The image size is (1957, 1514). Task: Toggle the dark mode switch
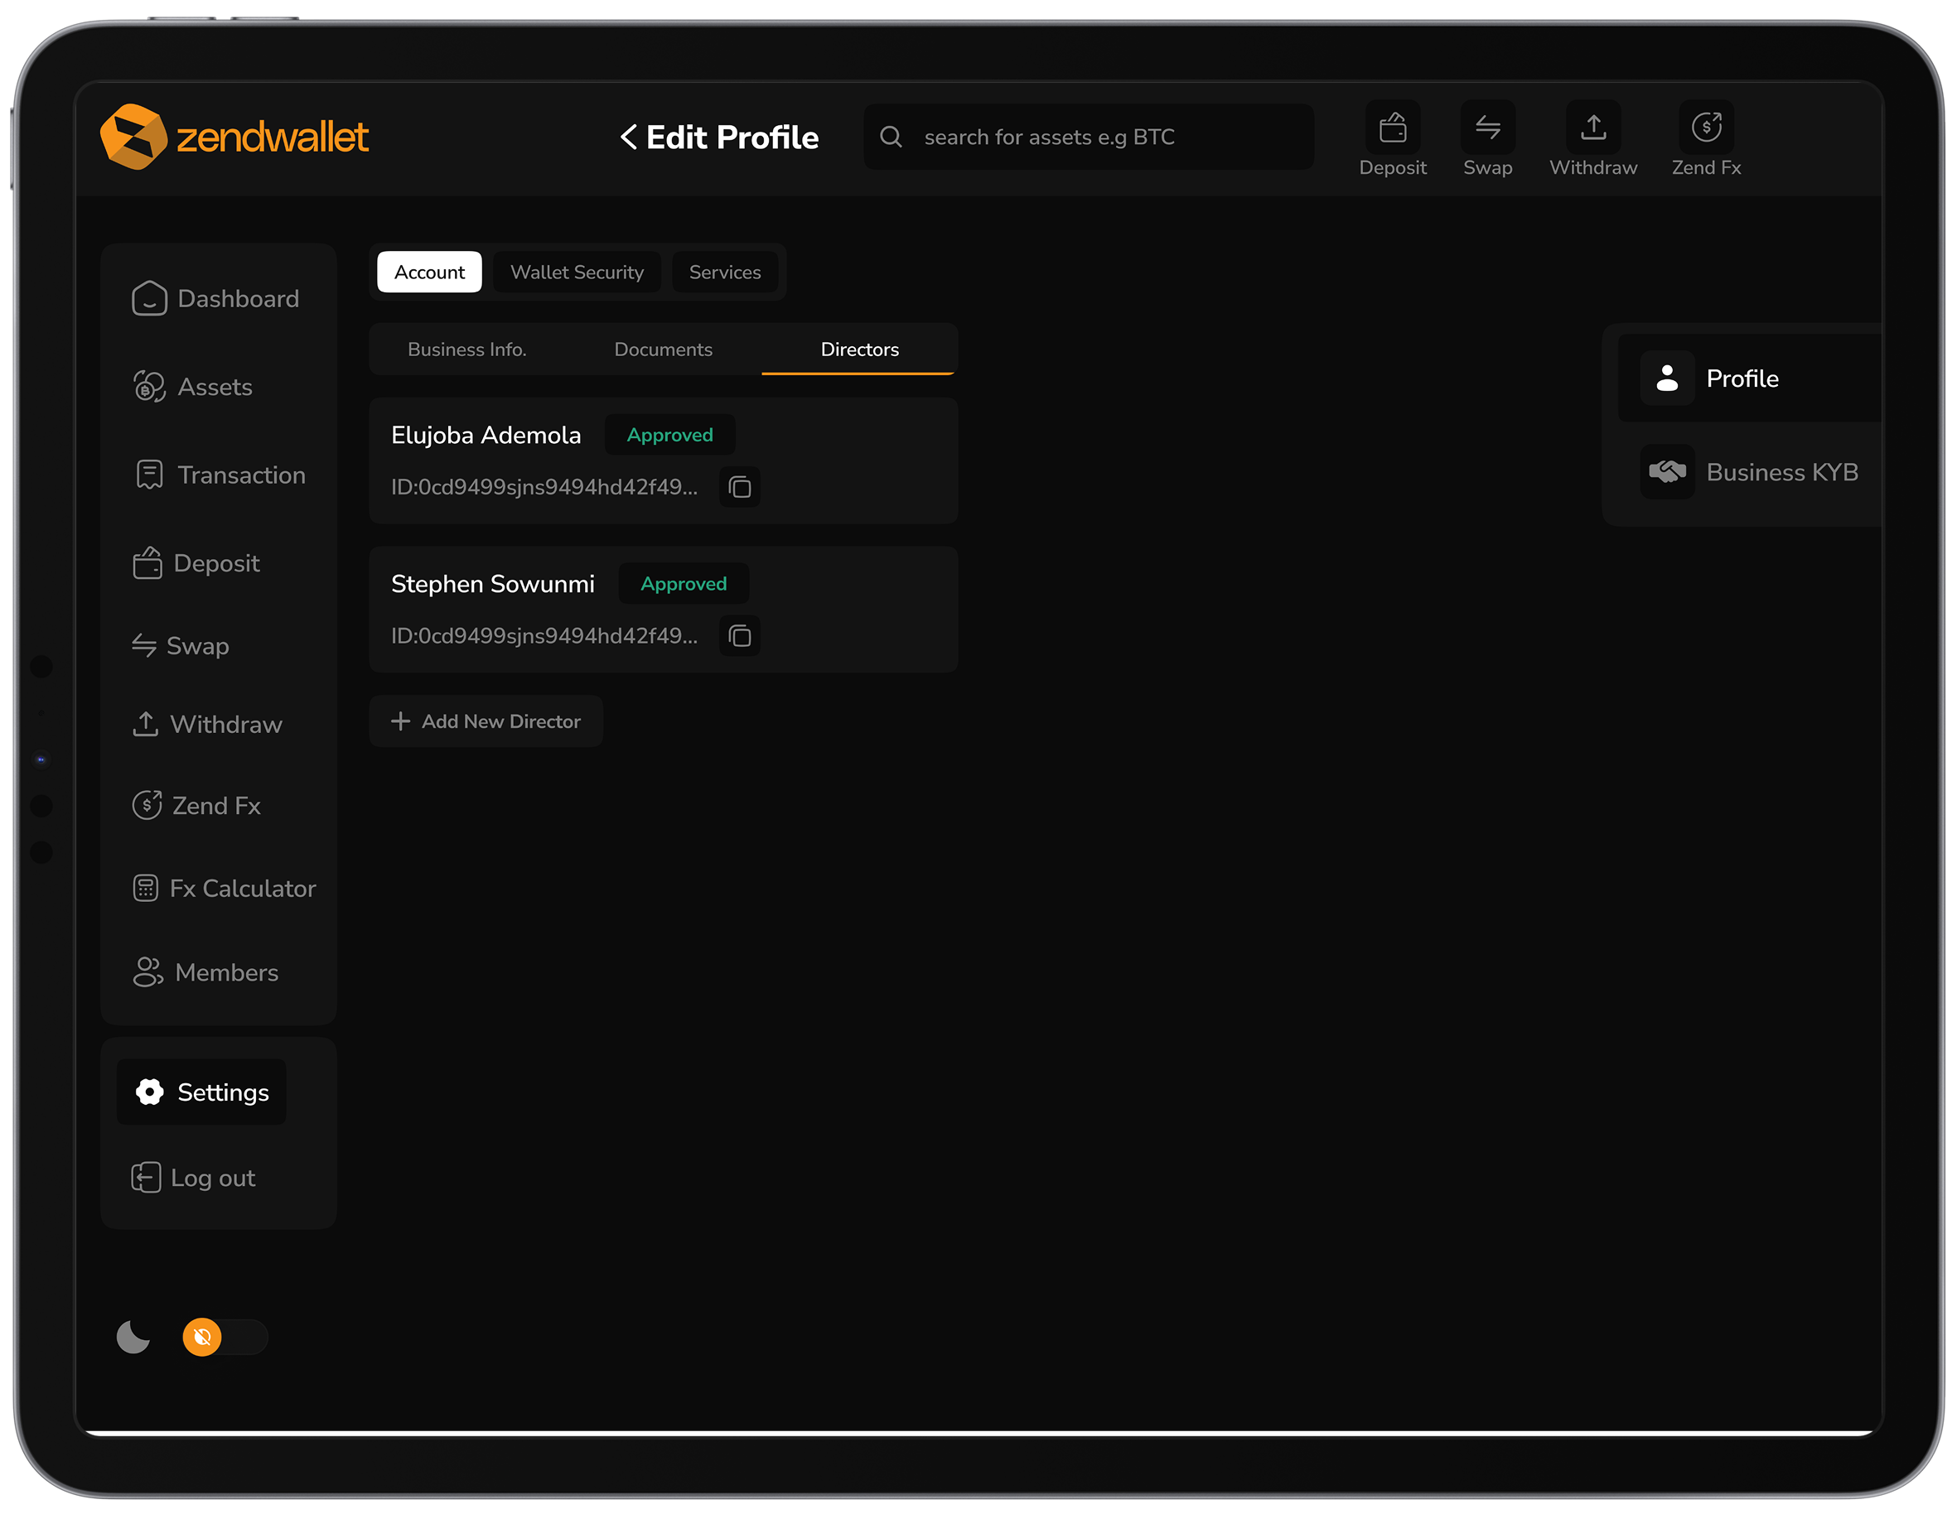pos(224,1337)
